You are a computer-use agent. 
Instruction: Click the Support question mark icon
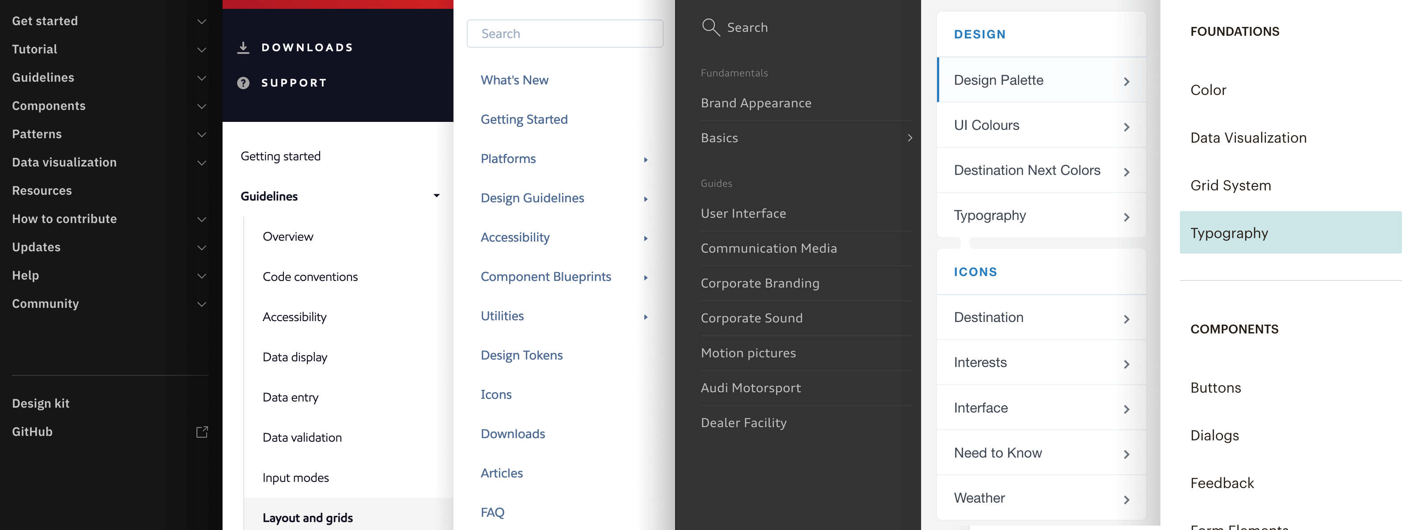click(243, 83)
